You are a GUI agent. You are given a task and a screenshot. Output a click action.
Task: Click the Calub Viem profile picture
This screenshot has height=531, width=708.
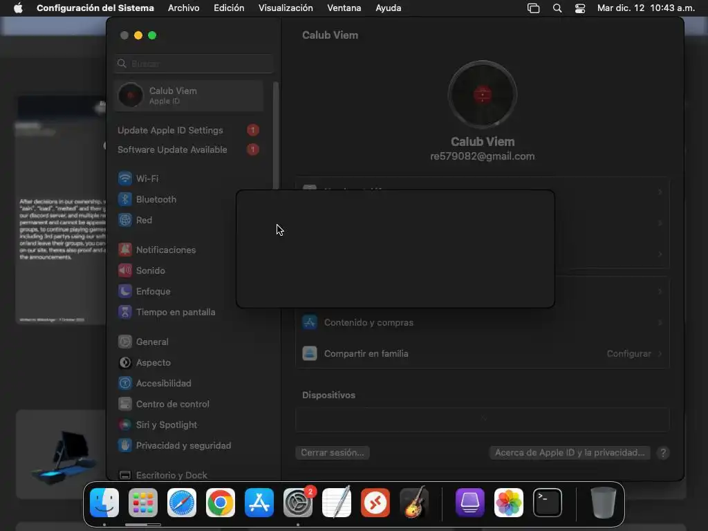point(482,95)
